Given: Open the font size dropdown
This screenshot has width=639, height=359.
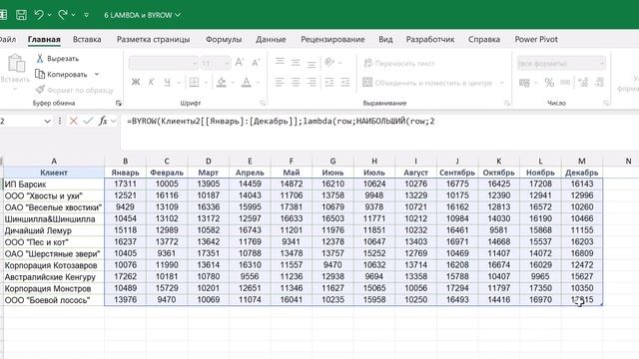Looking at the screenshot, I should click(227, 63).
